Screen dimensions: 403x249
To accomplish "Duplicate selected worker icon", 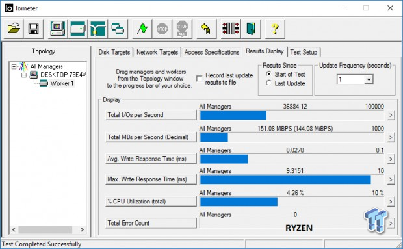I will [118, 29].
